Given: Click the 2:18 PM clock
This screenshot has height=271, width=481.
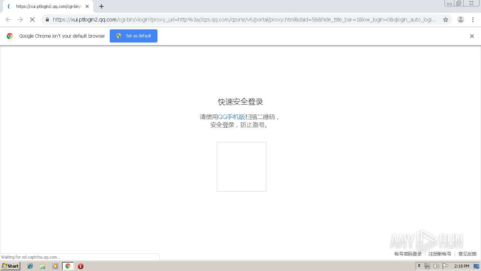Looking at the screenshot, I should click(x=462, y=266).
